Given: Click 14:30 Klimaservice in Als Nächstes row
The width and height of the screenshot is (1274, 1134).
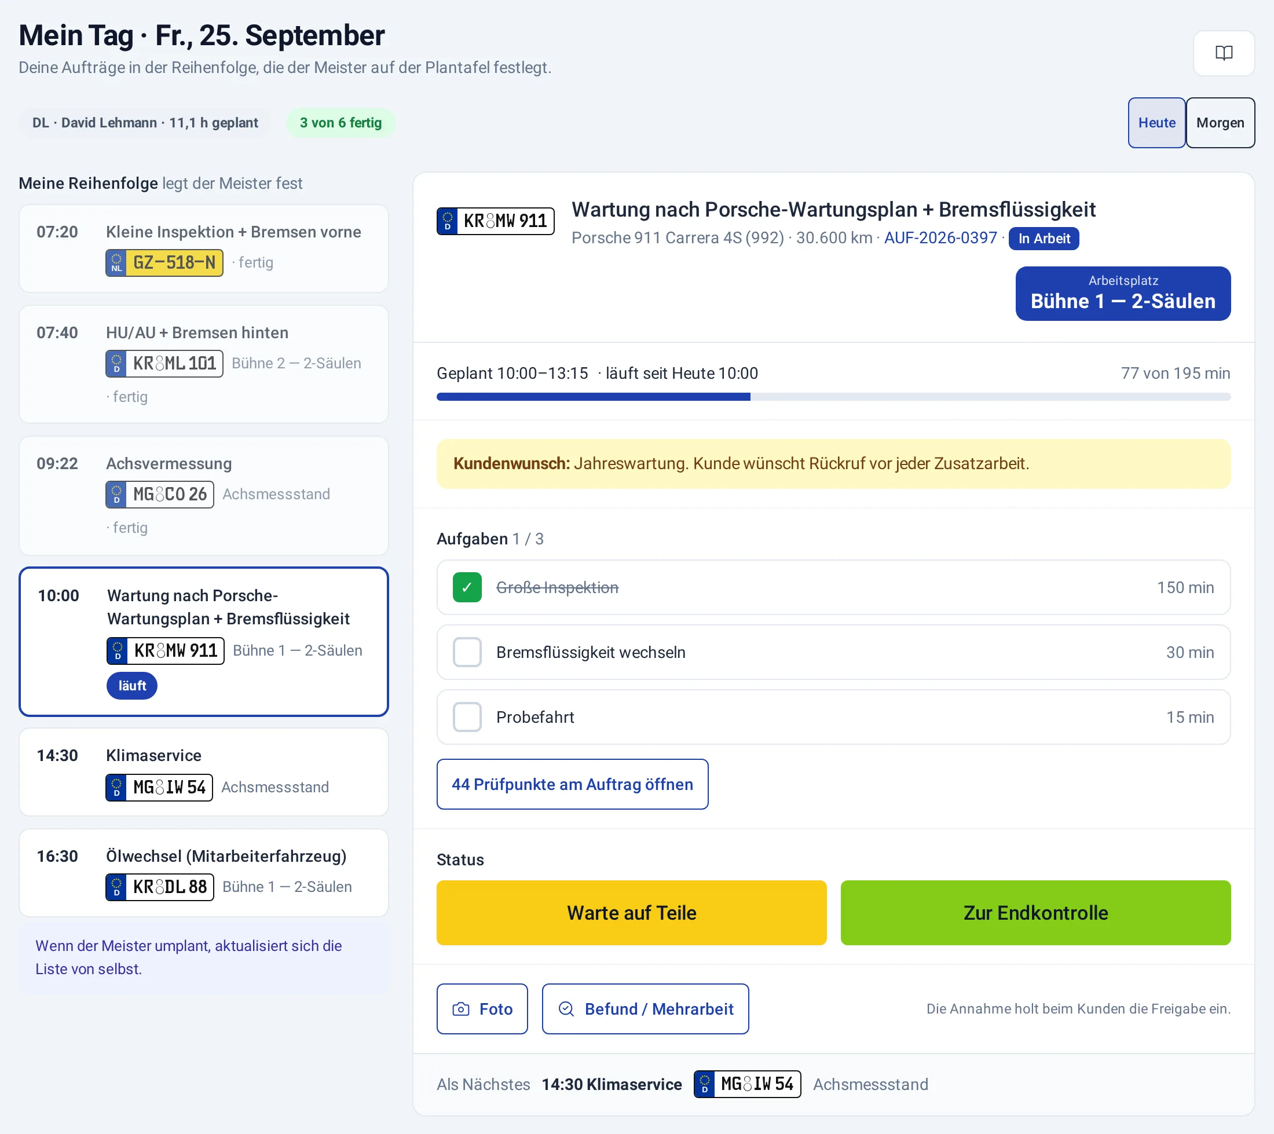Looking at the screenshot, I should [612, 1084].
